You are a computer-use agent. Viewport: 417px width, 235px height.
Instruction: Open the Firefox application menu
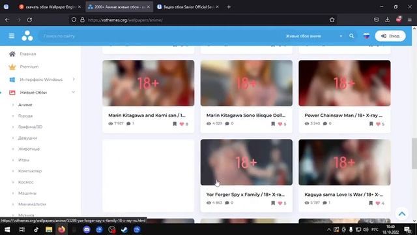click(x=410, y=20)
